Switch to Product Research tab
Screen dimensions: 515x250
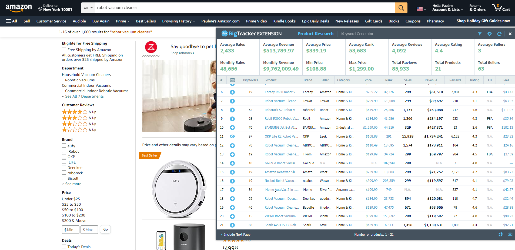pos(316,34)
